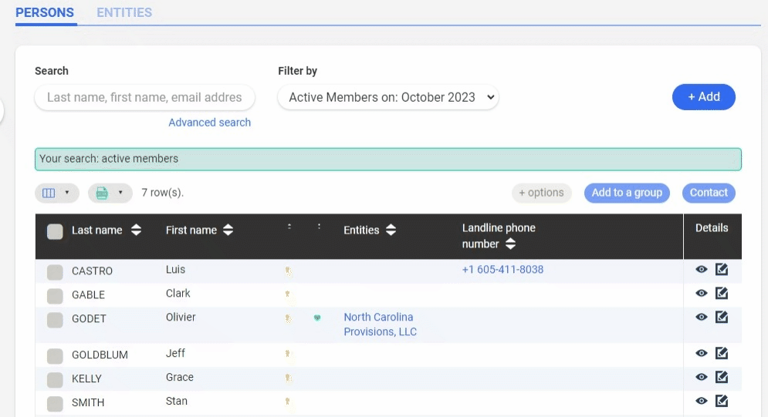
Task: Open the export file dropdown
Action: pyautogui.click(x=110, y=193)
